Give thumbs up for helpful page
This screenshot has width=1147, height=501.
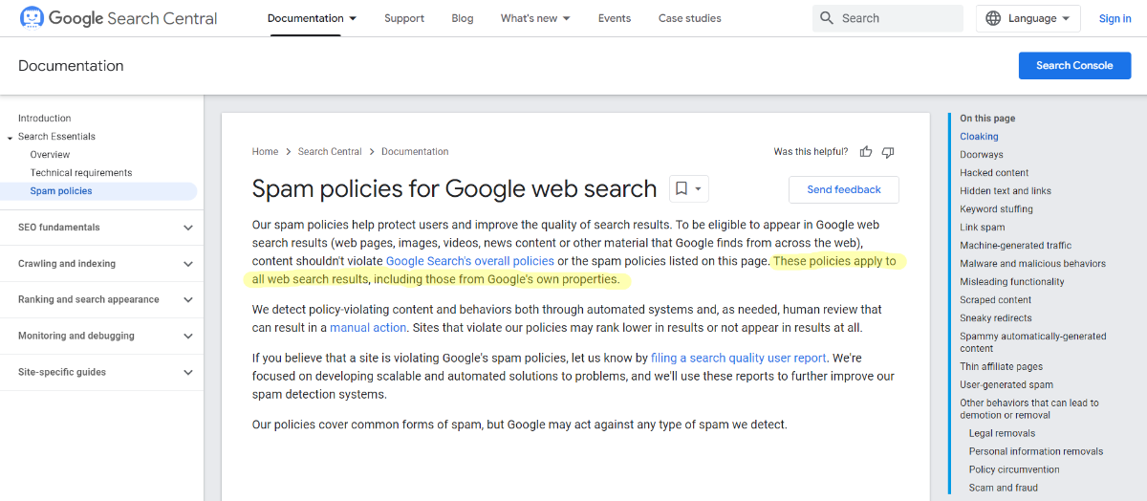pyautogui.click(x=866, y=151)
